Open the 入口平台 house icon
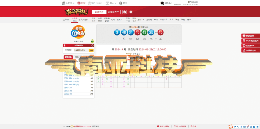 click(63, 3)
